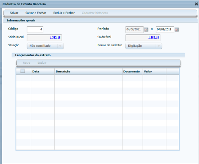199x164 pixels.
Task: Sort by the Data column header
Action: coord(43,72)
